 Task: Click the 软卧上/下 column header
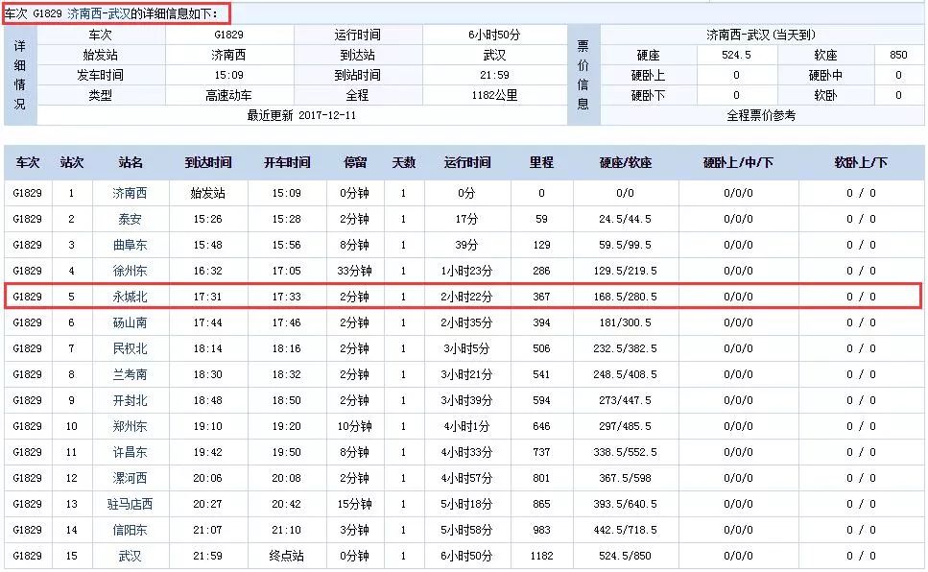861,163
